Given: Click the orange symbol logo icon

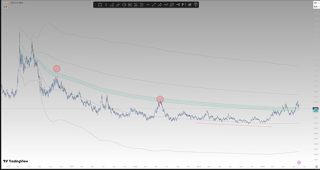Looking at the screenshot, I should [7, 3].
